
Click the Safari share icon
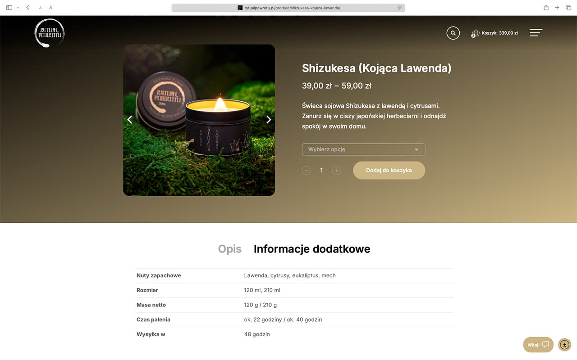pyautogui.click(x=546, y=8)
